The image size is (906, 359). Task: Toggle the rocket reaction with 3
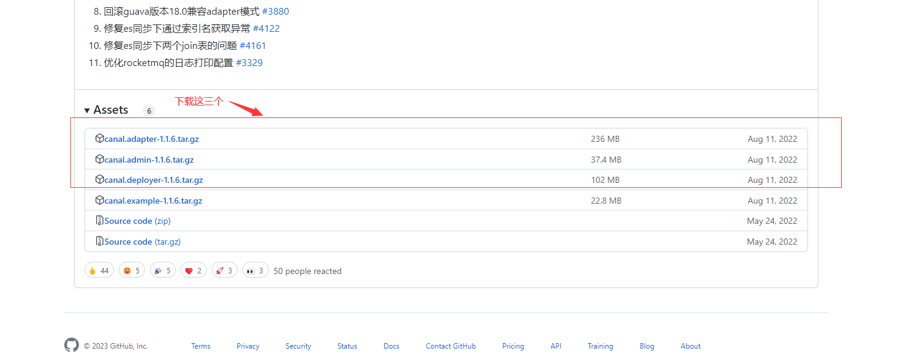(224, 270)
